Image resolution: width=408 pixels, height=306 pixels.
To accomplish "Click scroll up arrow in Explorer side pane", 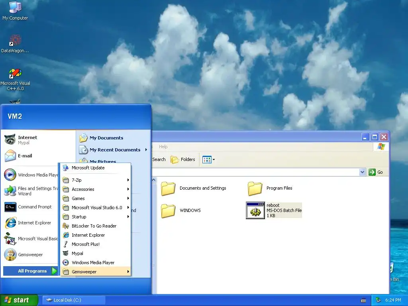I will click(154, 180).
